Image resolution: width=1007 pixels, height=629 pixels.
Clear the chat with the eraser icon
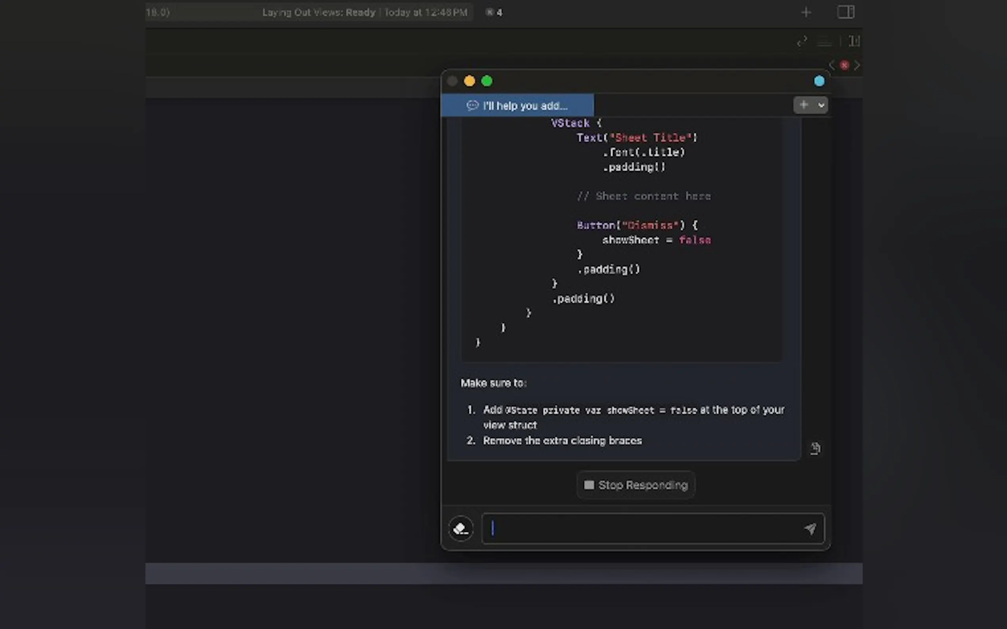pyautogui.click(x=460, y=529)
